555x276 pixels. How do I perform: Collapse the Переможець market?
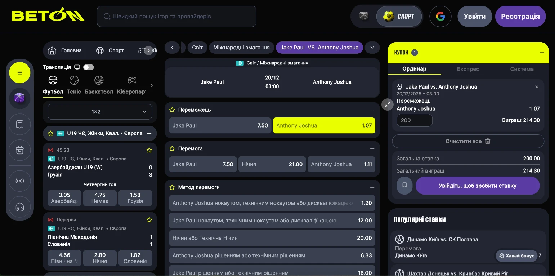[372, 110]
